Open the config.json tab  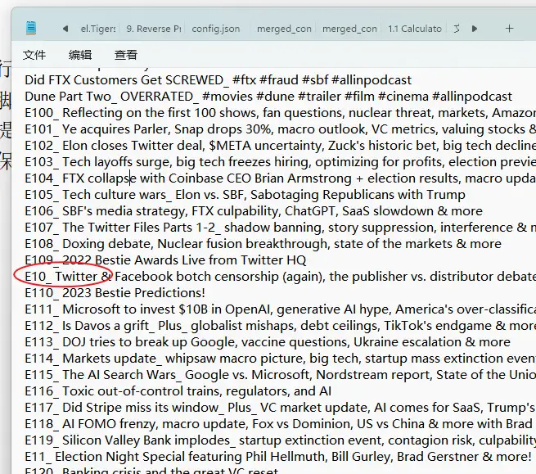216,29
